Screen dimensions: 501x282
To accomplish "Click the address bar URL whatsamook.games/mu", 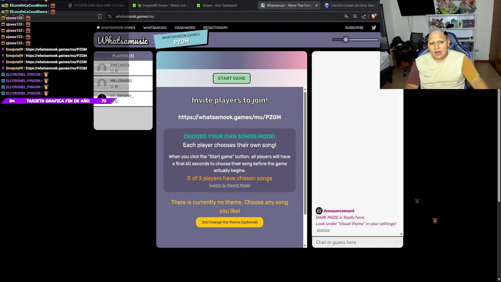I will point(135,16).
